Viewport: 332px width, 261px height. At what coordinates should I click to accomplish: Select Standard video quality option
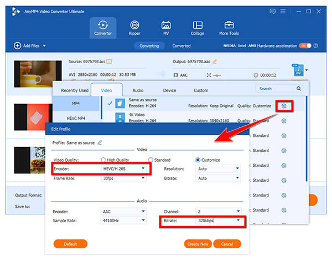(x=151, y=160)
